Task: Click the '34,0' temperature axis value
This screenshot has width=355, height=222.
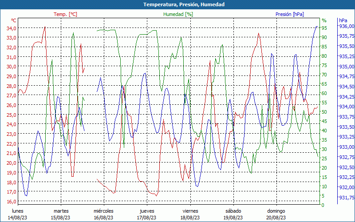Action: [12, 28]
